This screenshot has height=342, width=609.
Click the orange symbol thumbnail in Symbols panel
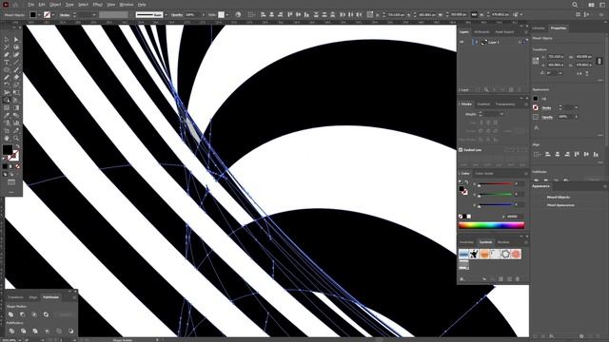click(484, 254)
